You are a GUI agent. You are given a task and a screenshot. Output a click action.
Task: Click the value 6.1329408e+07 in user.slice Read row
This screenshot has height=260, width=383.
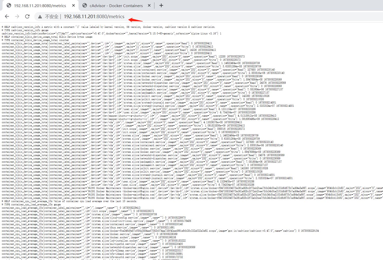[226, 181]
